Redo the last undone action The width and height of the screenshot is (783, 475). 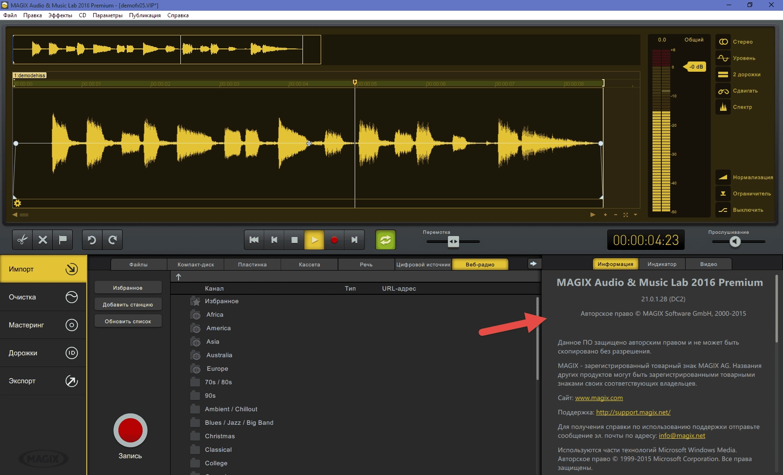click(x=112, y=240)
